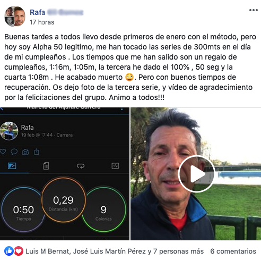
Task: Open list of people who reacted
Action: click(x=115, y=251)
